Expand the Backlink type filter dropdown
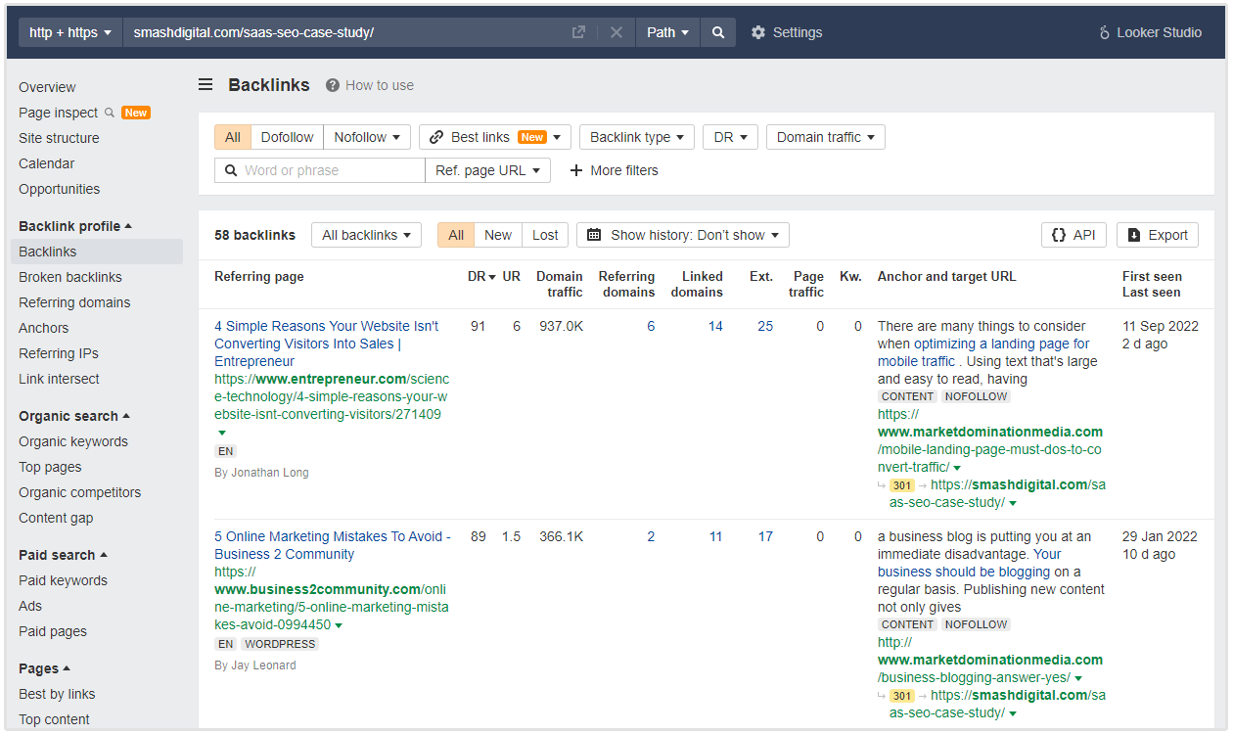The width and height of the screenshot is (1233, 734). 636,137
